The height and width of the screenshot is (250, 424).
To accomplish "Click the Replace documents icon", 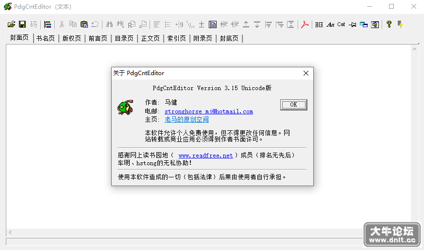I will pyautogui.click(x=132, y=24).
